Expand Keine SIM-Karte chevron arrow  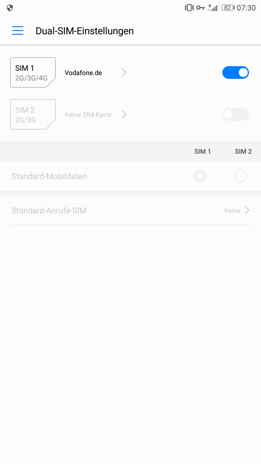tap(124, 114)
